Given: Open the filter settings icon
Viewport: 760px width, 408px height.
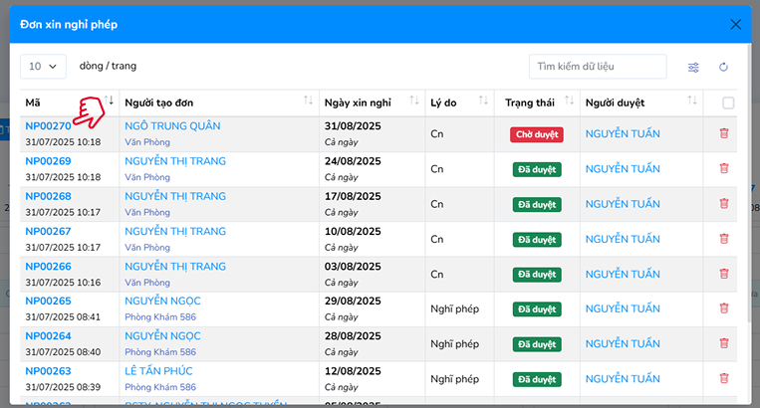Looking at the screenshot, I should (693, 67).
